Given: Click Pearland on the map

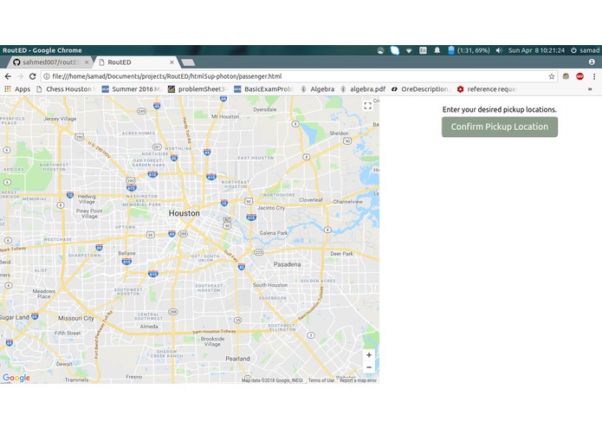Looking at the screenshot, I should (237, 359).
